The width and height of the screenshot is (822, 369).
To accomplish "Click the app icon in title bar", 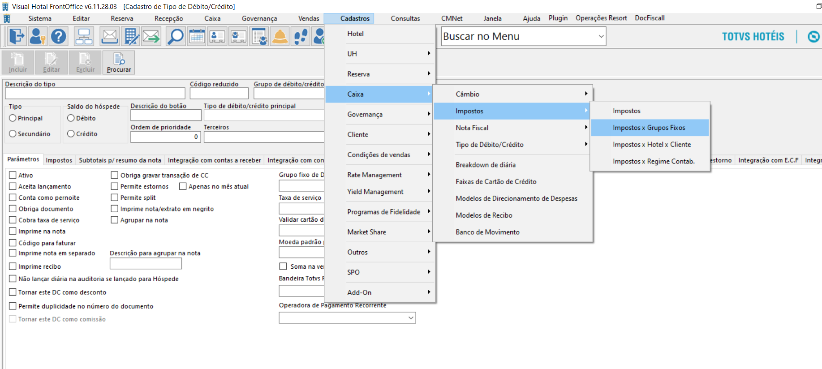I will (5, 6).
